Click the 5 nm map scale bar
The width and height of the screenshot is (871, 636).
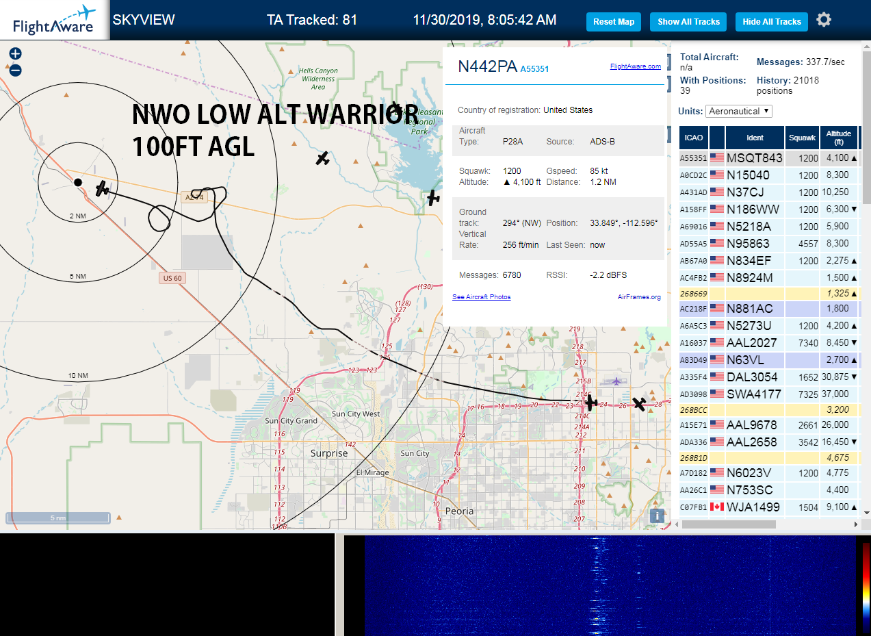pos(57,518)
